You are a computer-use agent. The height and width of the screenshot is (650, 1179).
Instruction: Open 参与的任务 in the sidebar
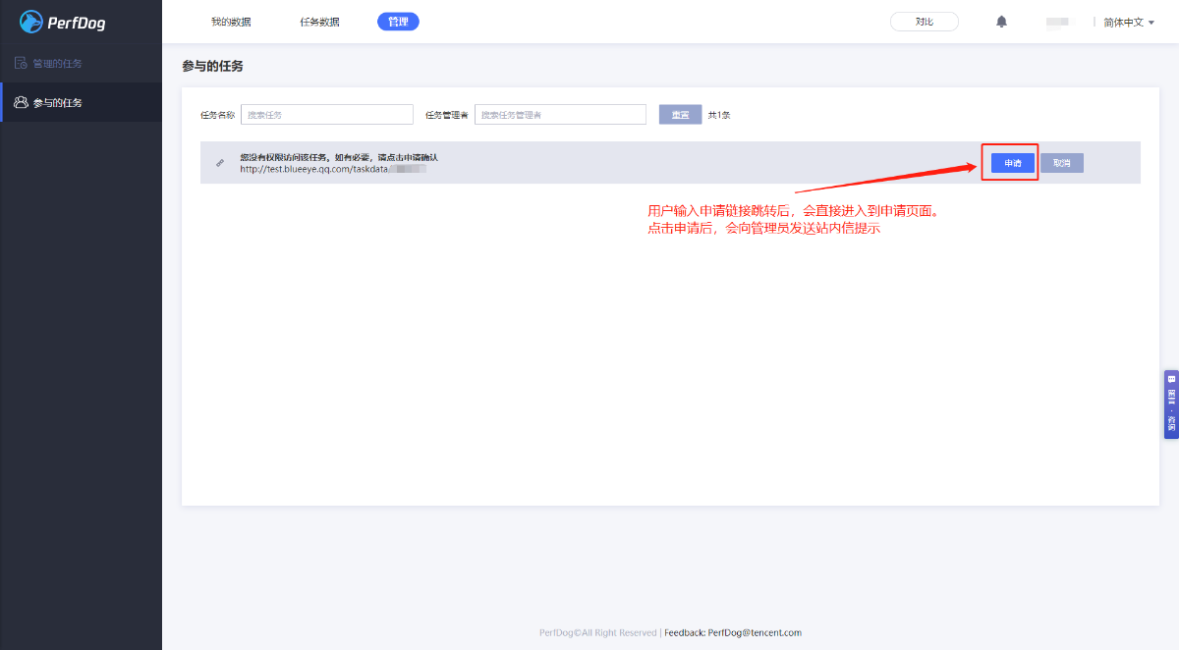[x=81, y=102]
